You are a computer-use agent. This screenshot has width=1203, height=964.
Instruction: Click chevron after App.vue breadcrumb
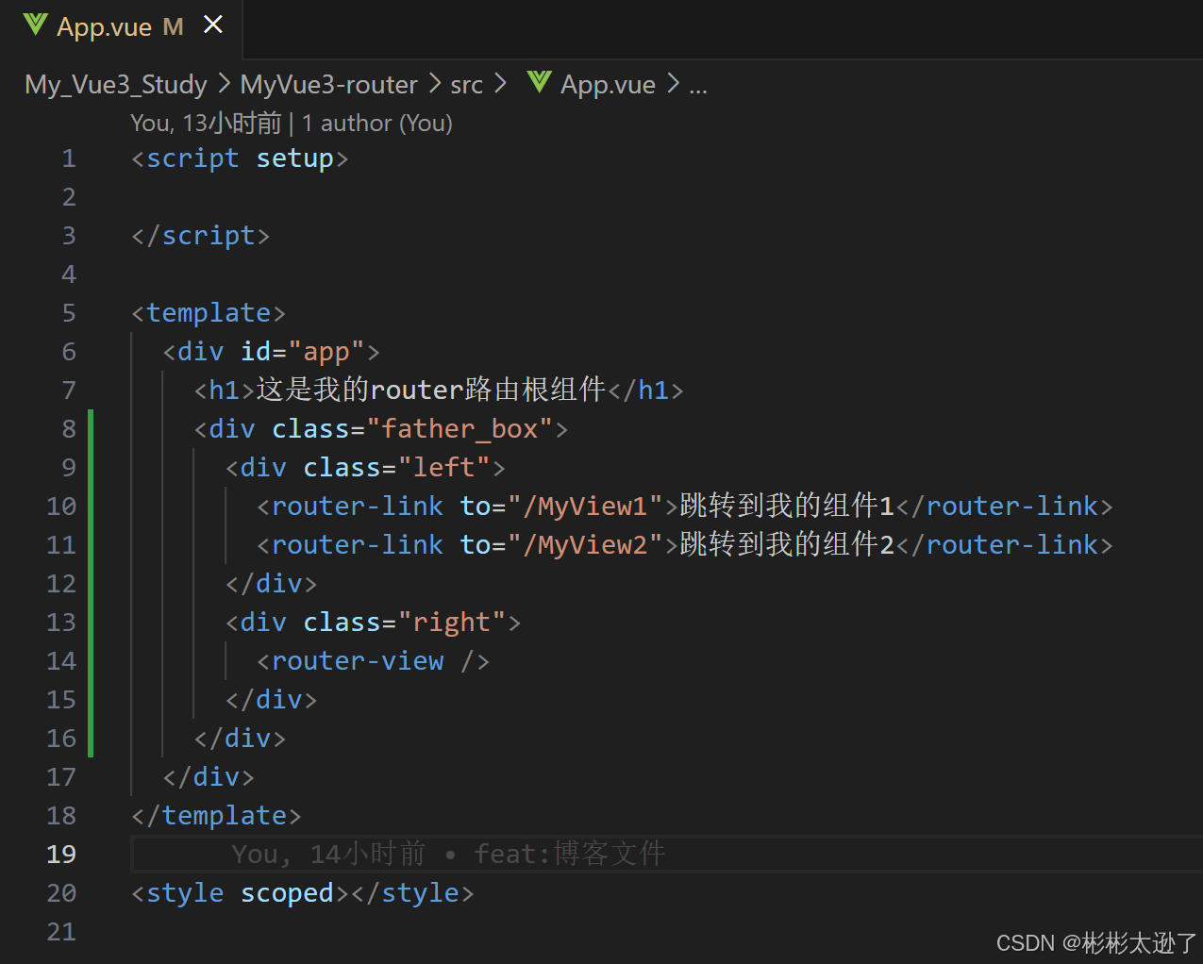pos(673,84)
